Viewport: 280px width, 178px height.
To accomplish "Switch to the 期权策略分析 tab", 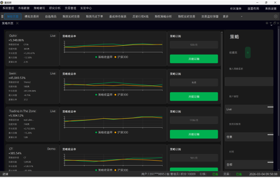I will pyautogui.click(x=163, y=17).
